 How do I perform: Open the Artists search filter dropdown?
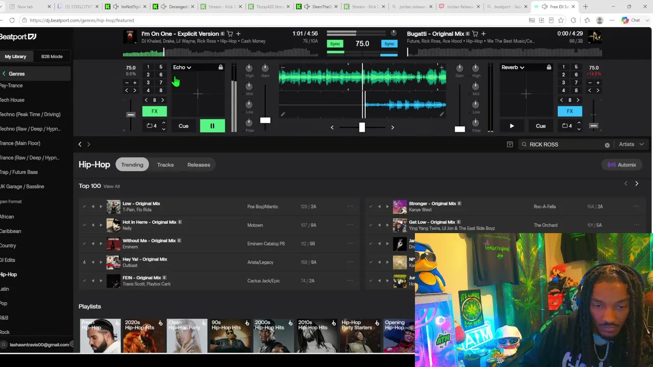[631, 144]
